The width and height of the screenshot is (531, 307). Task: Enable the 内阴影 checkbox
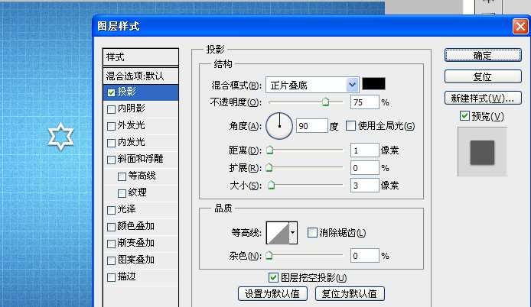112,109
